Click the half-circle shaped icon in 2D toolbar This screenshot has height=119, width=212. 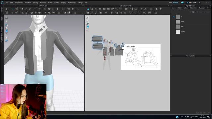click(x=126, y=9)
